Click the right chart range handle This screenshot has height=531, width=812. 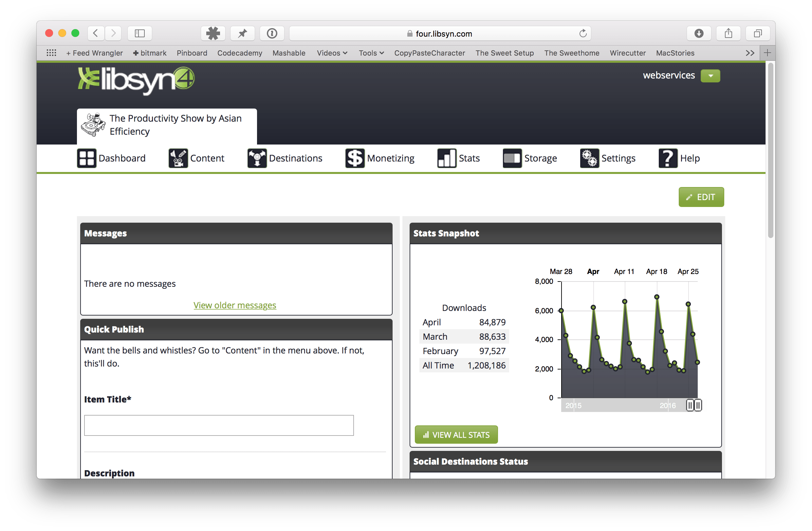point(698,405)
